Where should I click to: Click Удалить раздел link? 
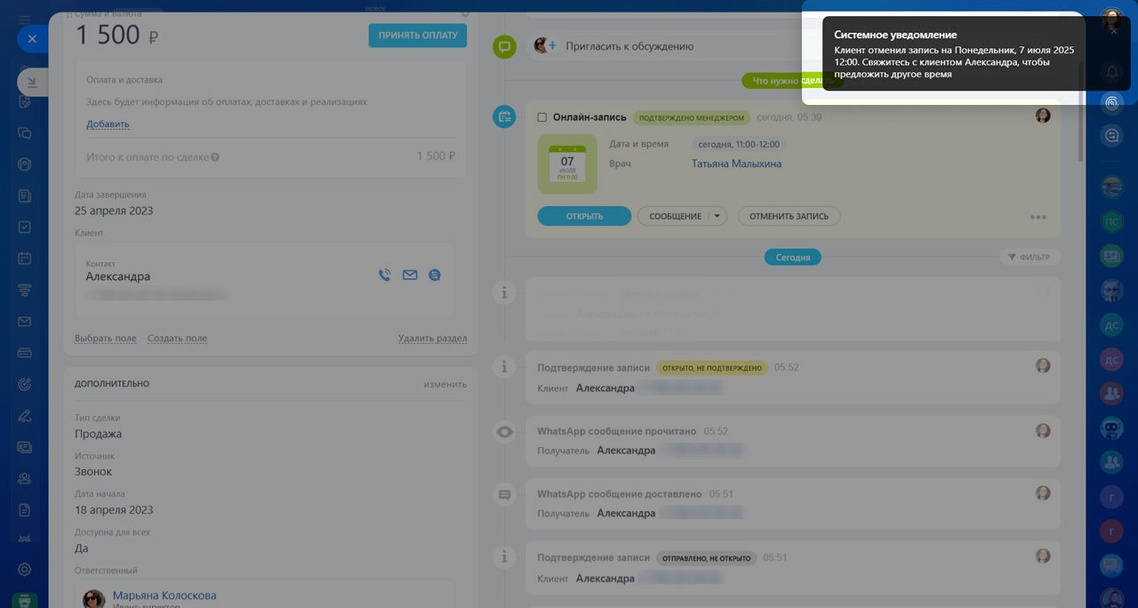pos(432,338)
